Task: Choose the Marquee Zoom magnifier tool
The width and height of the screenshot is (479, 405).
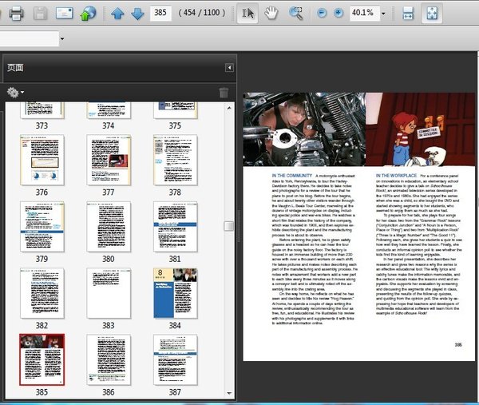Action: pos(296,14)
